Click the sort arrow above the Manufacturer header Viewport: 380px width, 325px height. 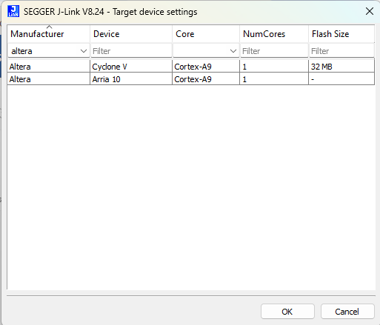coord(49,27)
